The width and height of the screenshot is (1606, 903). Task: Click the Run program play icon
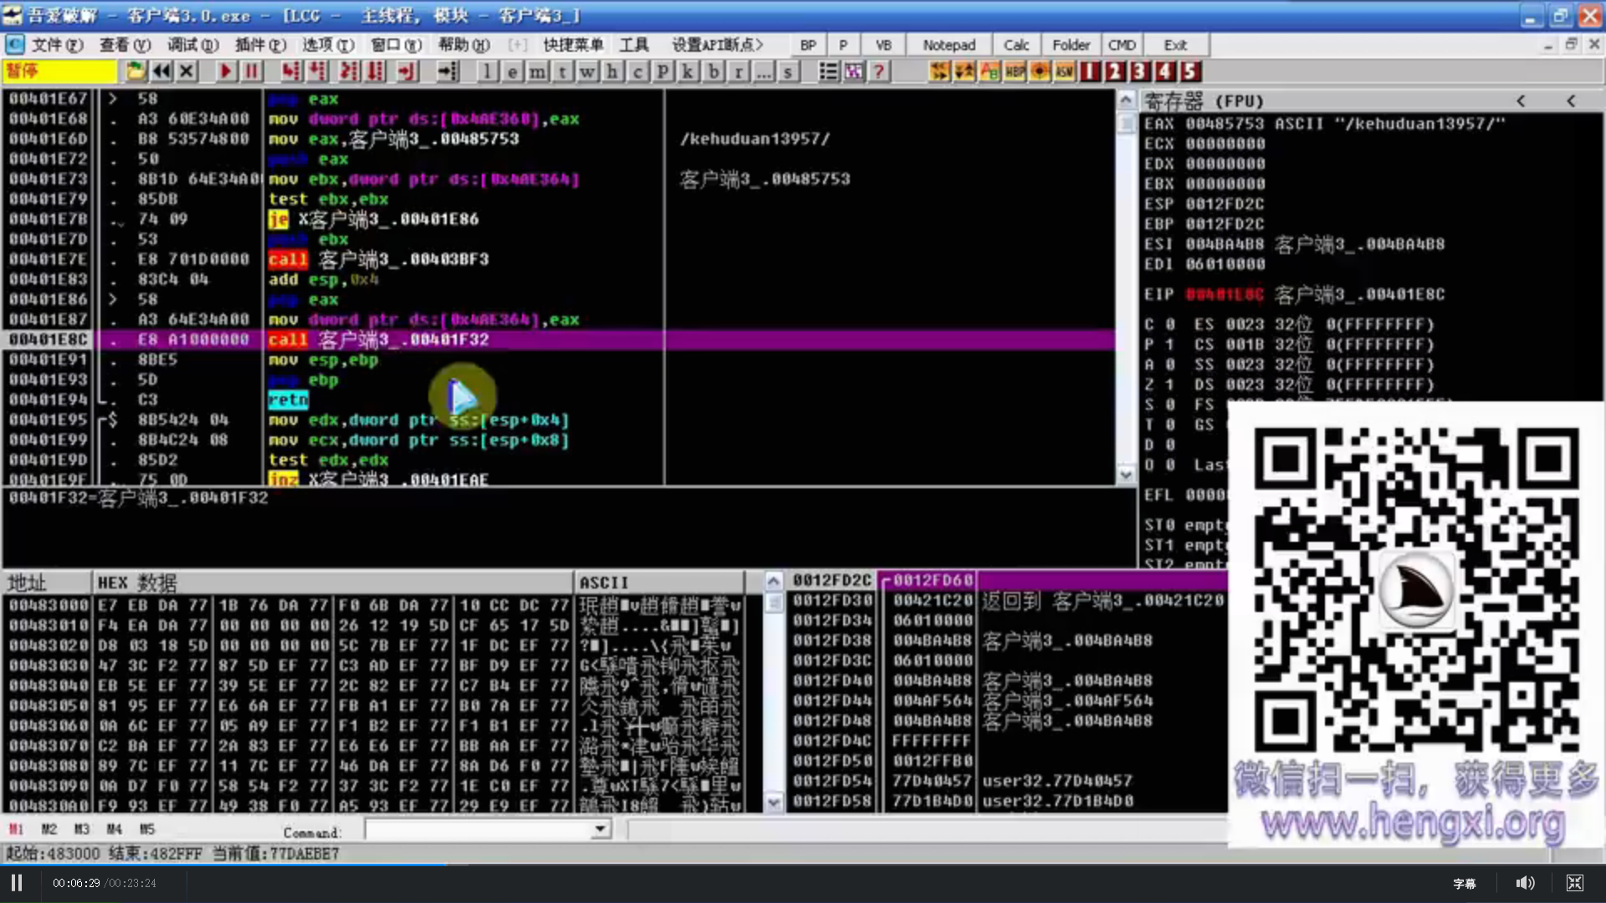pyautogui.click(x=225, y=72)
